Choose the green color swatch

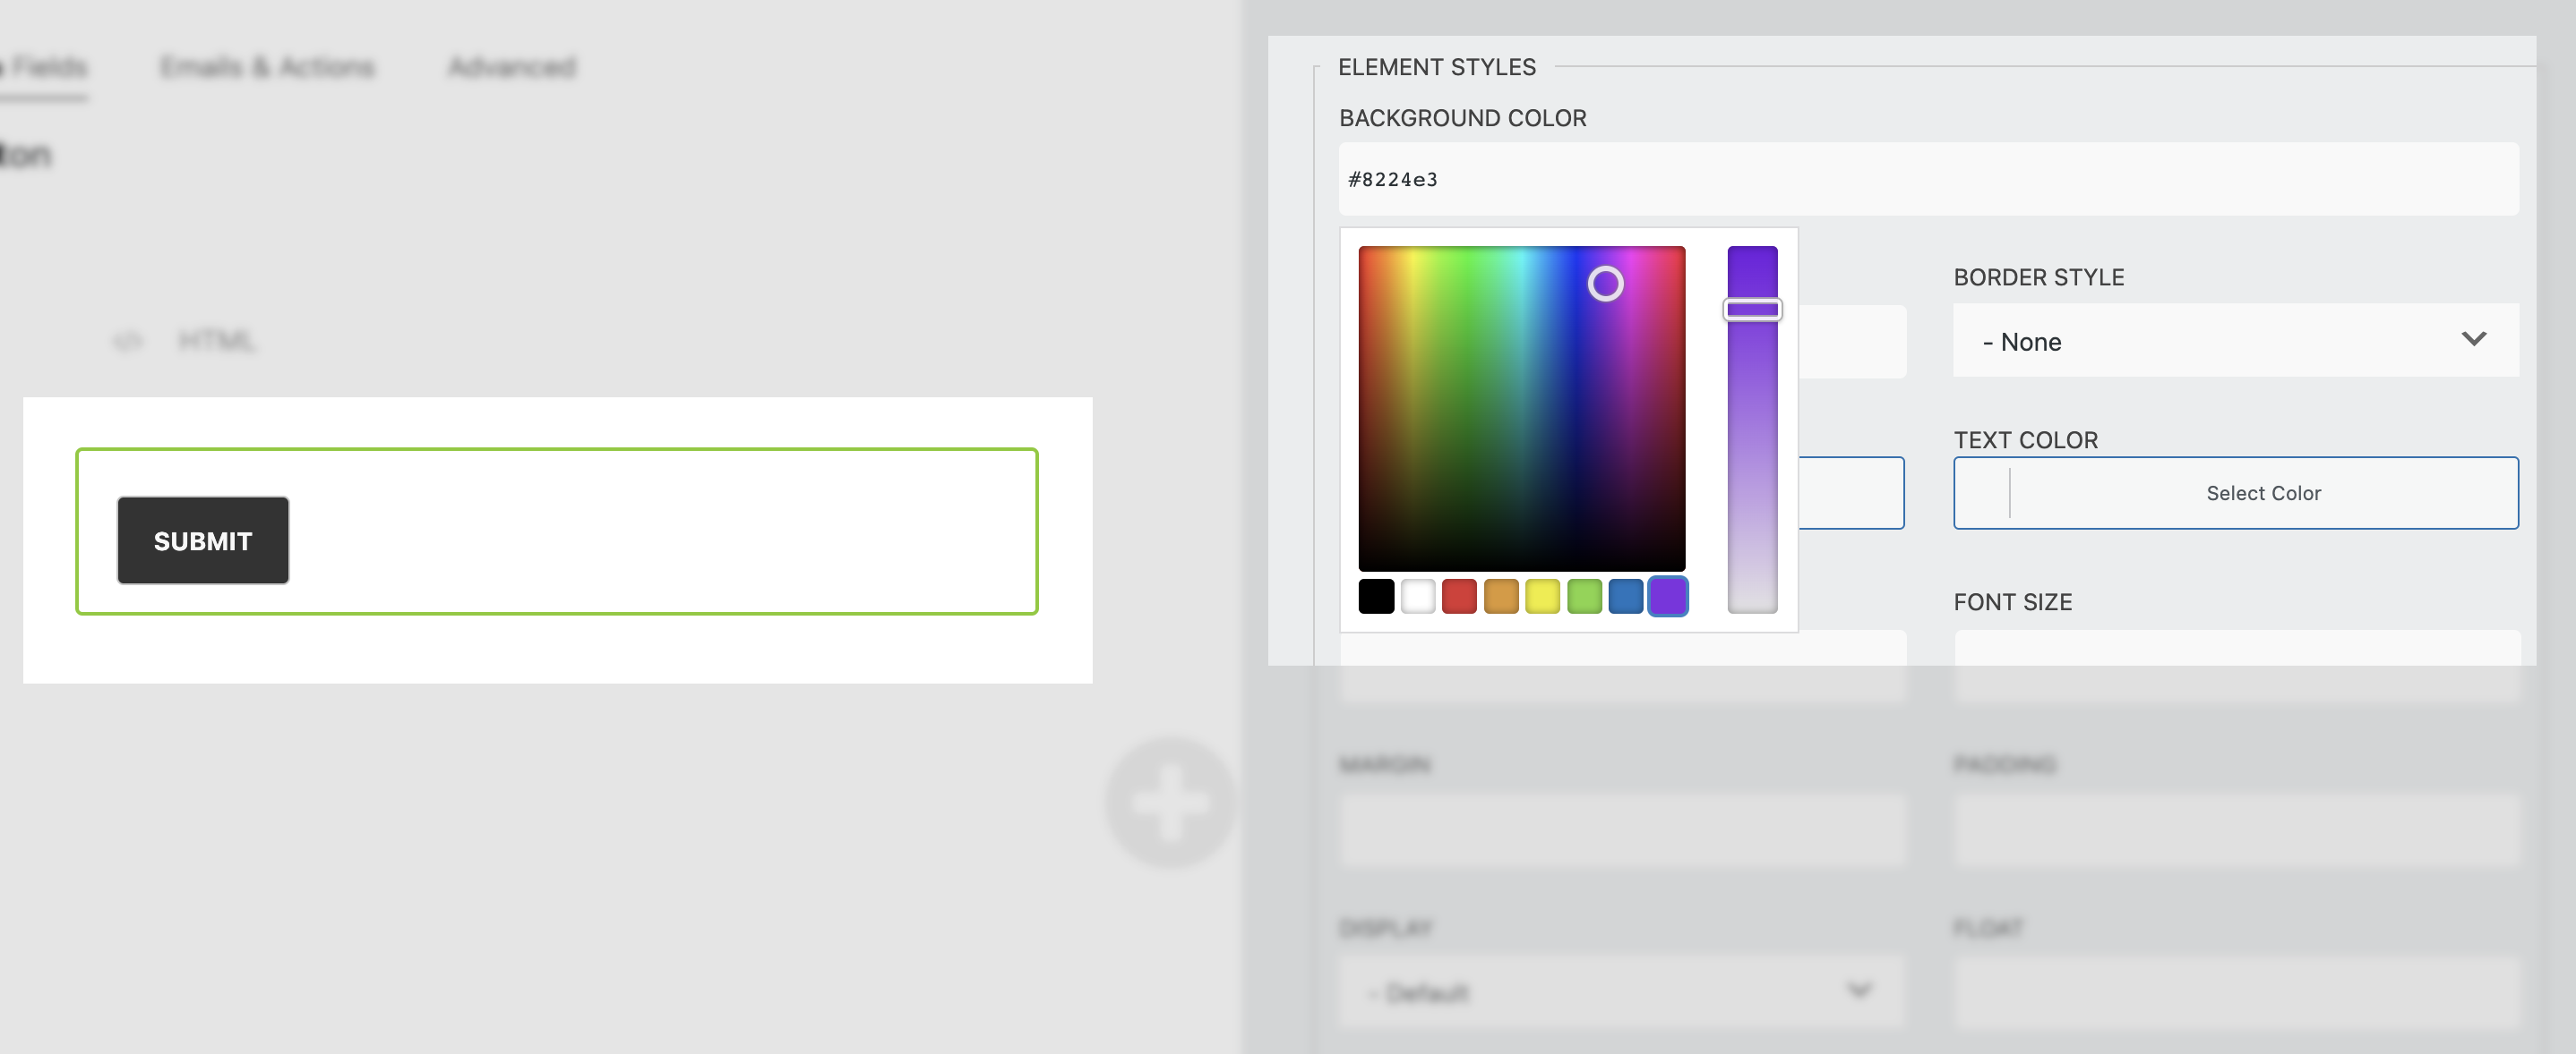pyautogui.click(x=1584, y=597)
